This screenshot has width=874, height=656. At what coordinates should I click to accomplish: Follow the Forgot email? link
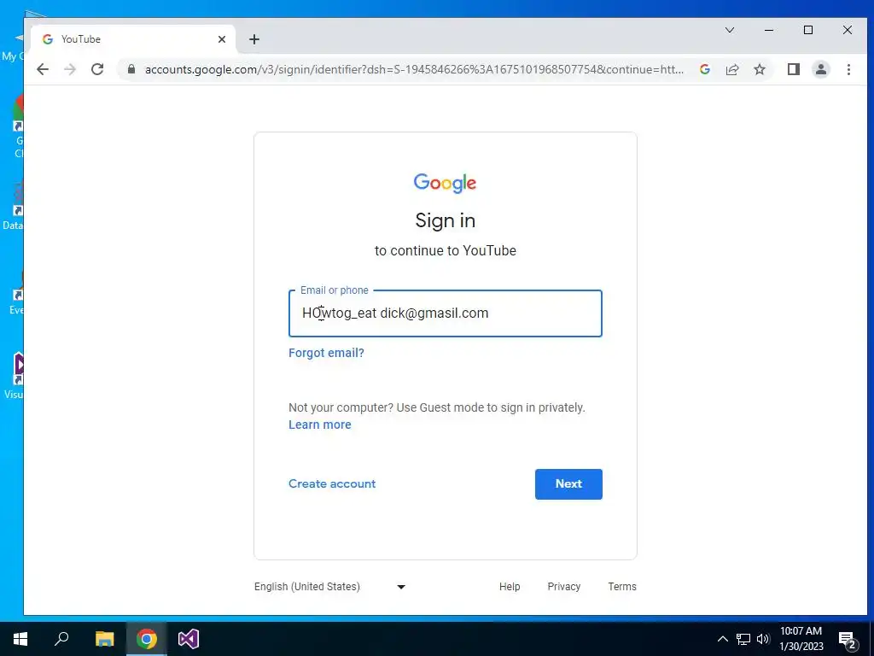click(326, 353)
